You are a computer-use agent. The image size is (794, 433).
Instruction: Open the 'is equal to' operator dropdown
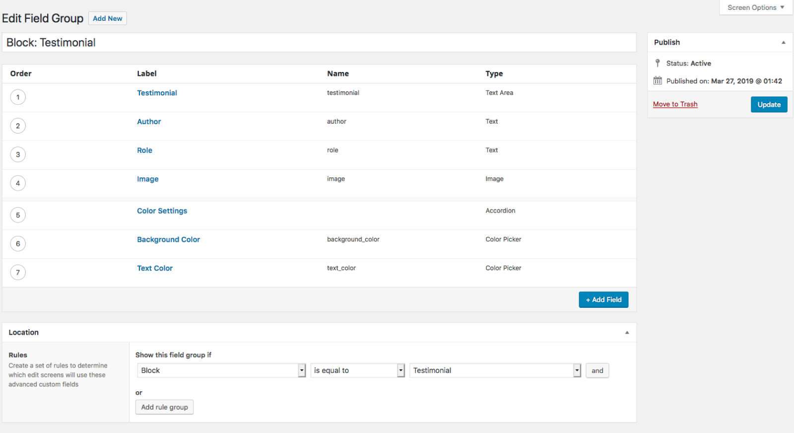[357, 370]
